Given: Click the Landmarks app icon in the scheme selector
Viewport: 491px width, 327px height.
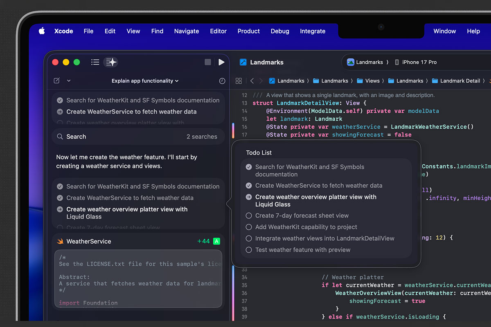Looking at the screenshot, I should click(351, 62).
